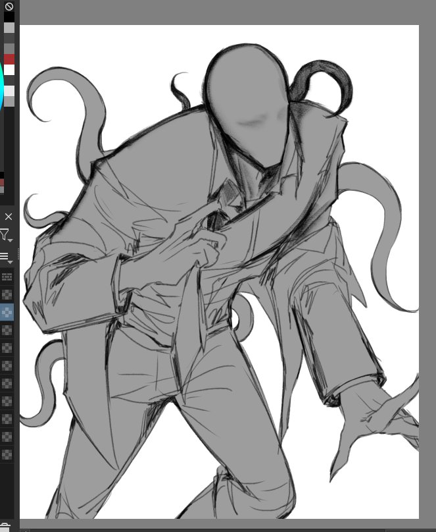Pick the last gray swatch in color history
The height and width of the screenshot is (532, 436).
point(9,101)
